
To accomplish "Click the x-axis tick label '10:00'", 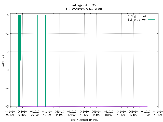I will point(47,115).
